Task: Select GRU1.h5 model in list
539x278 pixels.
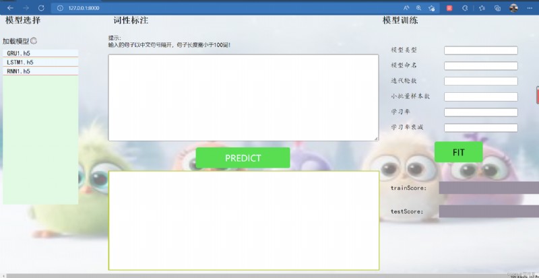Action: 40,53
